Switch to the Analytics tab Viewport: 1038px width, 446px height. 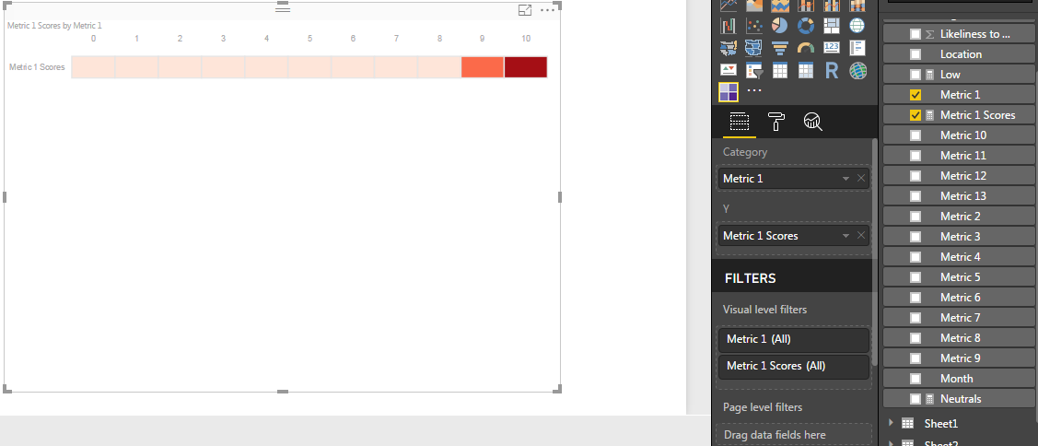coord(813,122)
